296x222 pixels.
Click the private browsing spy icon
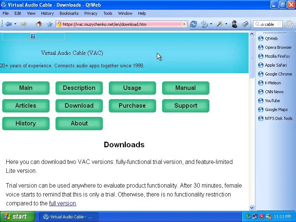[234, 24]
